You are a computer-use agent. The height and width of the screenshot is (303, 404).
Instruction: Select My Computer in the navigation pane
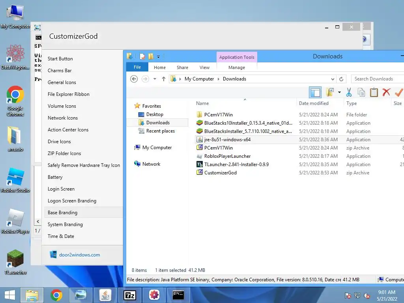157,148
